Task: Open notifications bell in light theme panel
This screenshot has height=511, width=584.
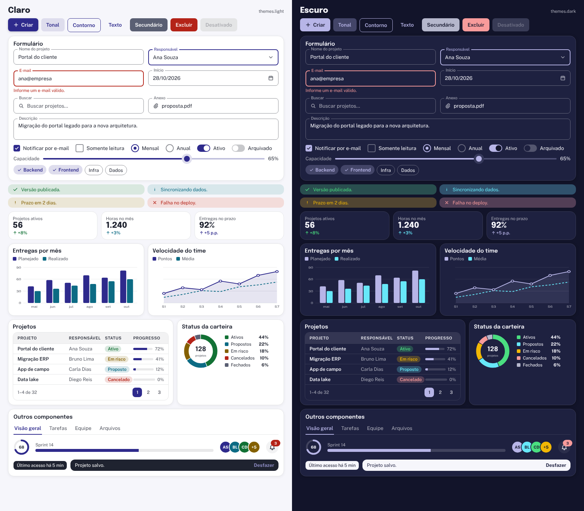Action: coord(272,447)
